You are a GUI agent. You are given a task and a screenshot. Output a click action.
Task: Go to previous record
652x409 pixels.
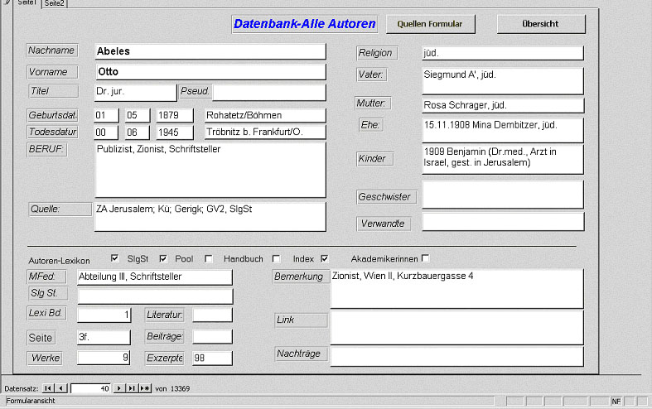(x=61, y=387)
